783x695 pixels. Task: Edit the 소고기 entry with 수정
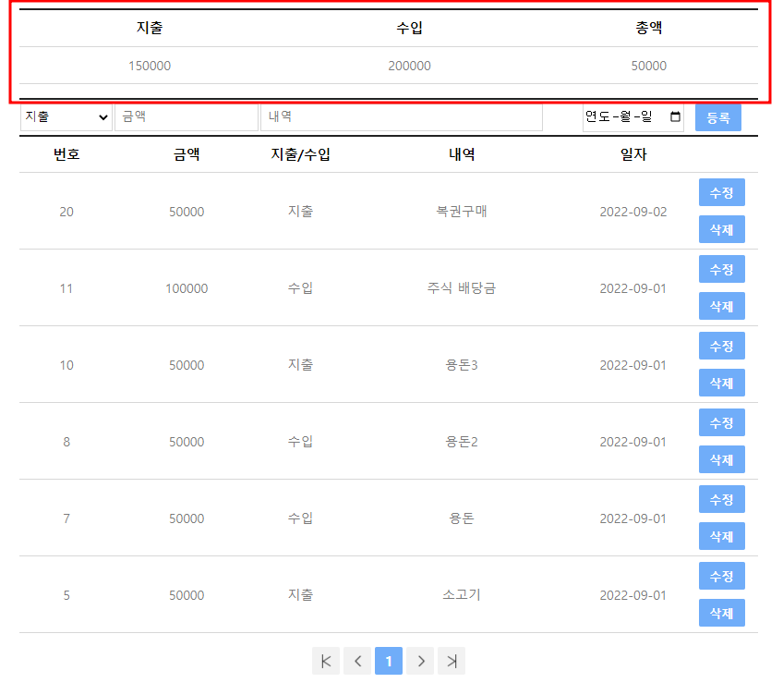point(721,576)
